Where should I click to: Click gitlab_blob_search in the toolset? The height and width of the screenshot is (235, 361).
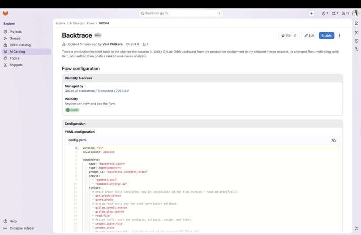pyautogui.click(x=110, y=212)
